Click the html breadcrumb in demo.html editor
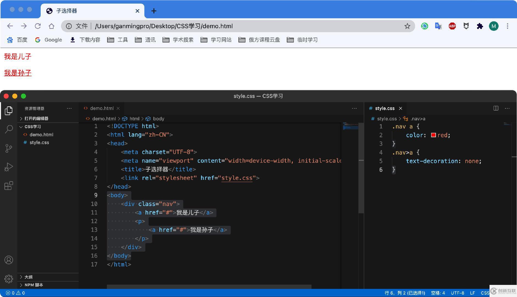Image resolution: width=517 pixels, height=297 pixels. (x=131, y=119)
